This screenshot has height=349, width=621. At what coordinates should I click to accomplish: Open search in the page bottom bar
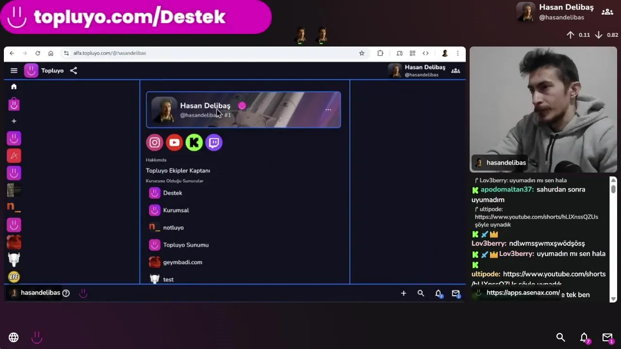tap(421, 293)
